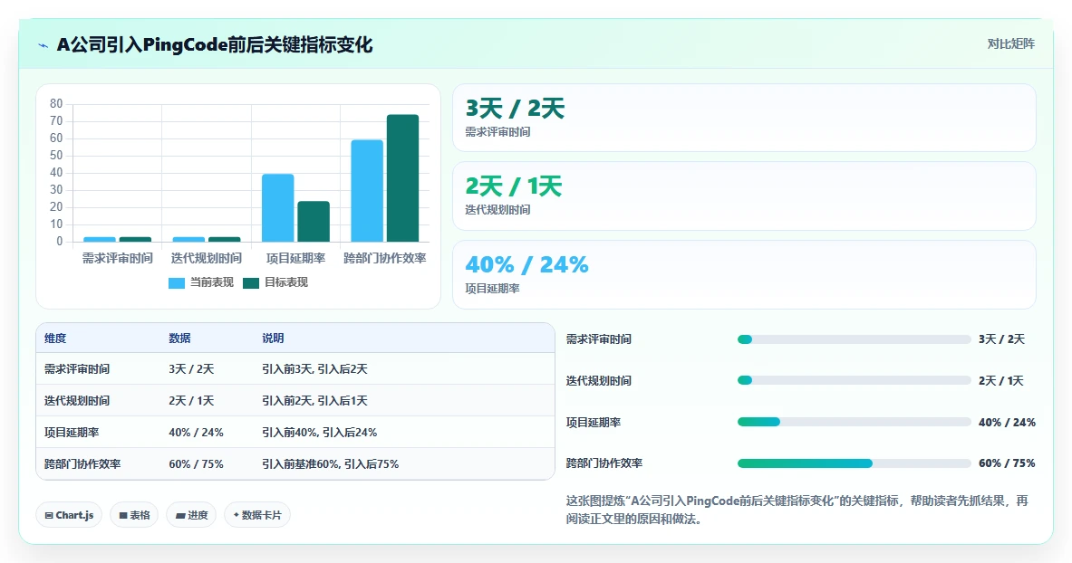Select the 迭代规划时间 table row name
Image resolution: width=1072 pixels, height=563 pixels.
click(x=76, y=400)
